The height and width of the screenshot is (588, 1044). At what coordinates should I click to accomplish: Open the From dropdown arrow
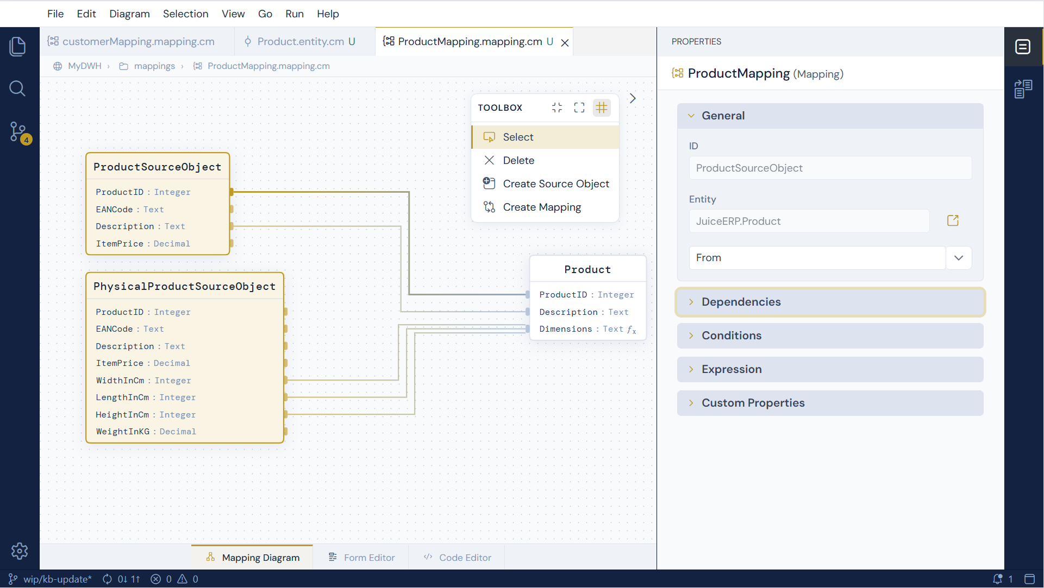pyautogui.click(x=959, y=258)
